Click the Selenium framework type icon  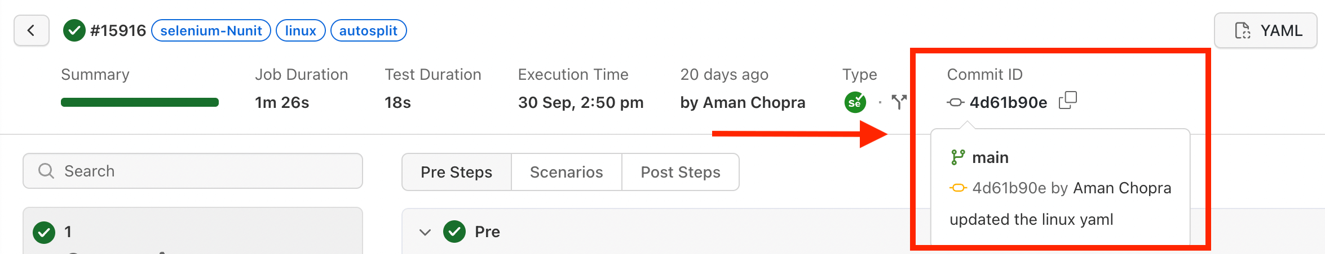click(x=855, y=102)
